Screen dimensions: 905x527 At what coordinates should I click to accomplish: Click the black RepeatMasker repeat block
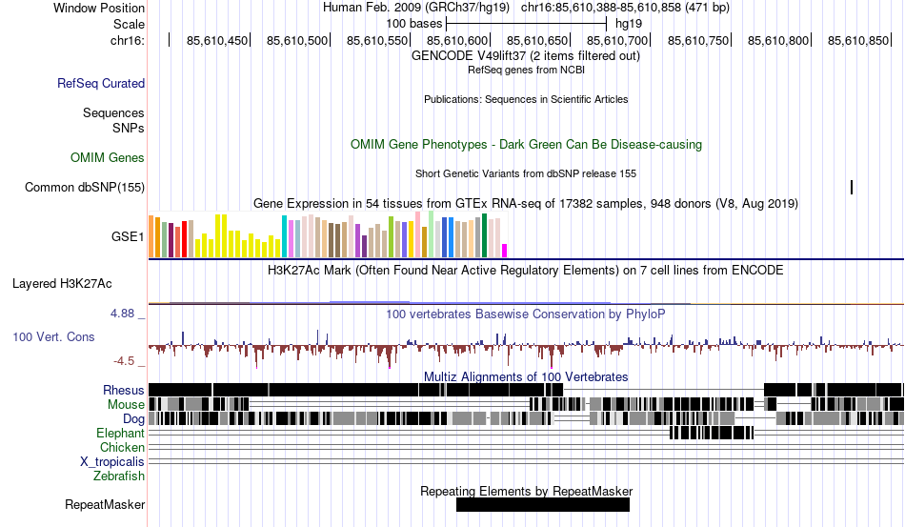tap(543, 504)
